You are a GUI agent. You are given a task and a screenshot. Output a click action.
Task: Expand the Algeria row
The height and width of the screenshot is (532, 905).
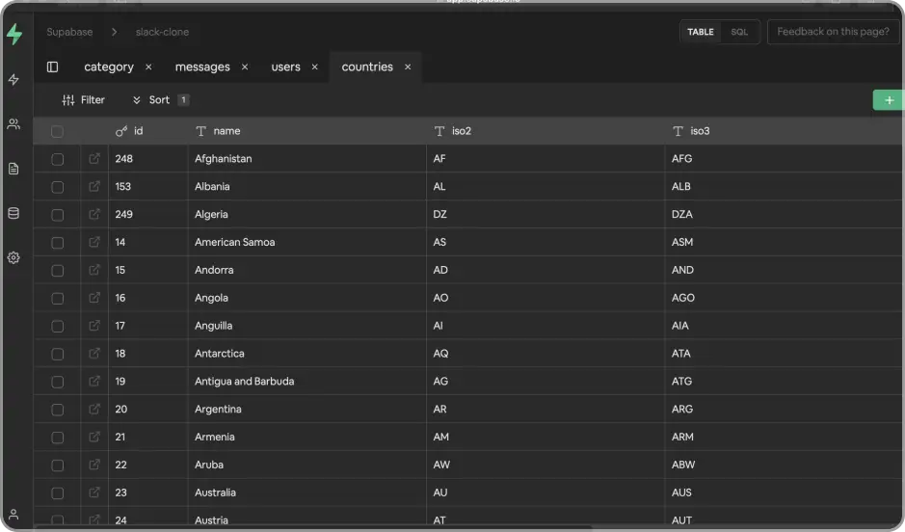click(x=94, y=214)
